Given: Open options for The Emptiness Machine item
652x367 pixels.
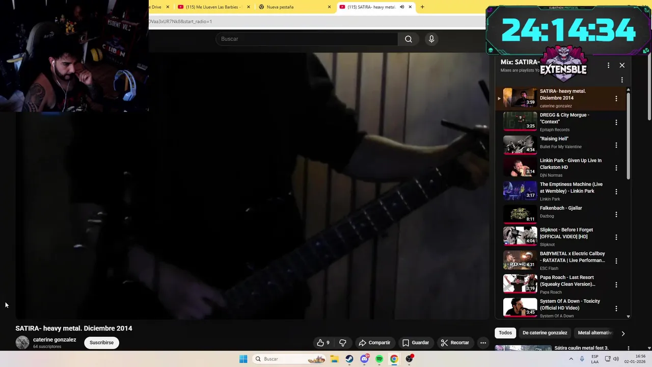Looking at the screenshot, I should 616,192.
